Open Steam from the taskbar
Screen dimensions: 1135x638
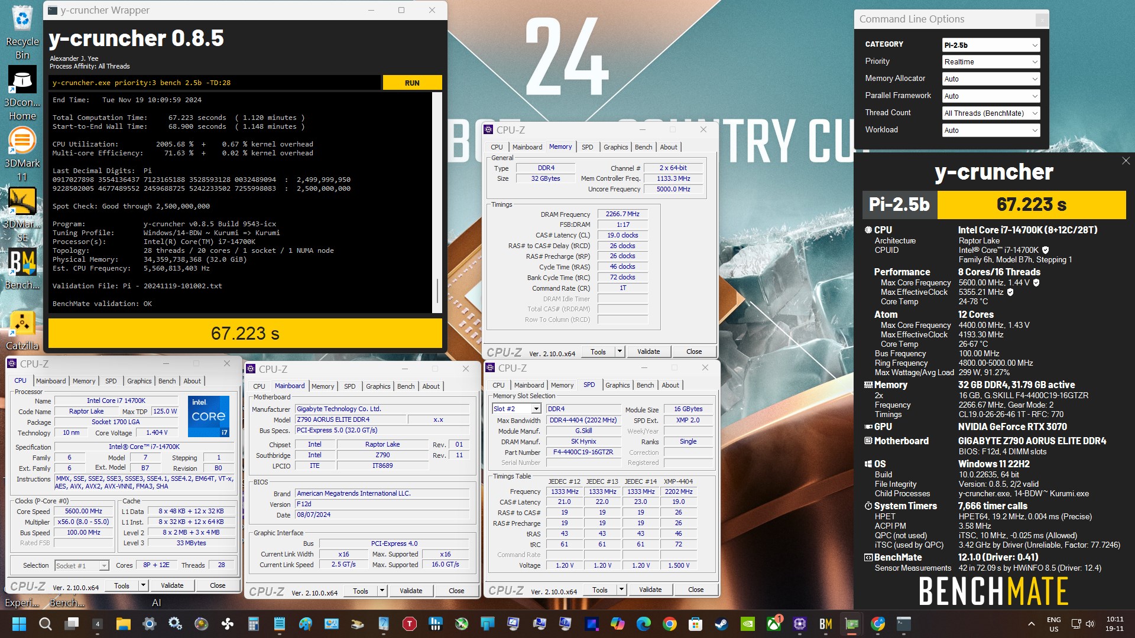coord(722,624)
